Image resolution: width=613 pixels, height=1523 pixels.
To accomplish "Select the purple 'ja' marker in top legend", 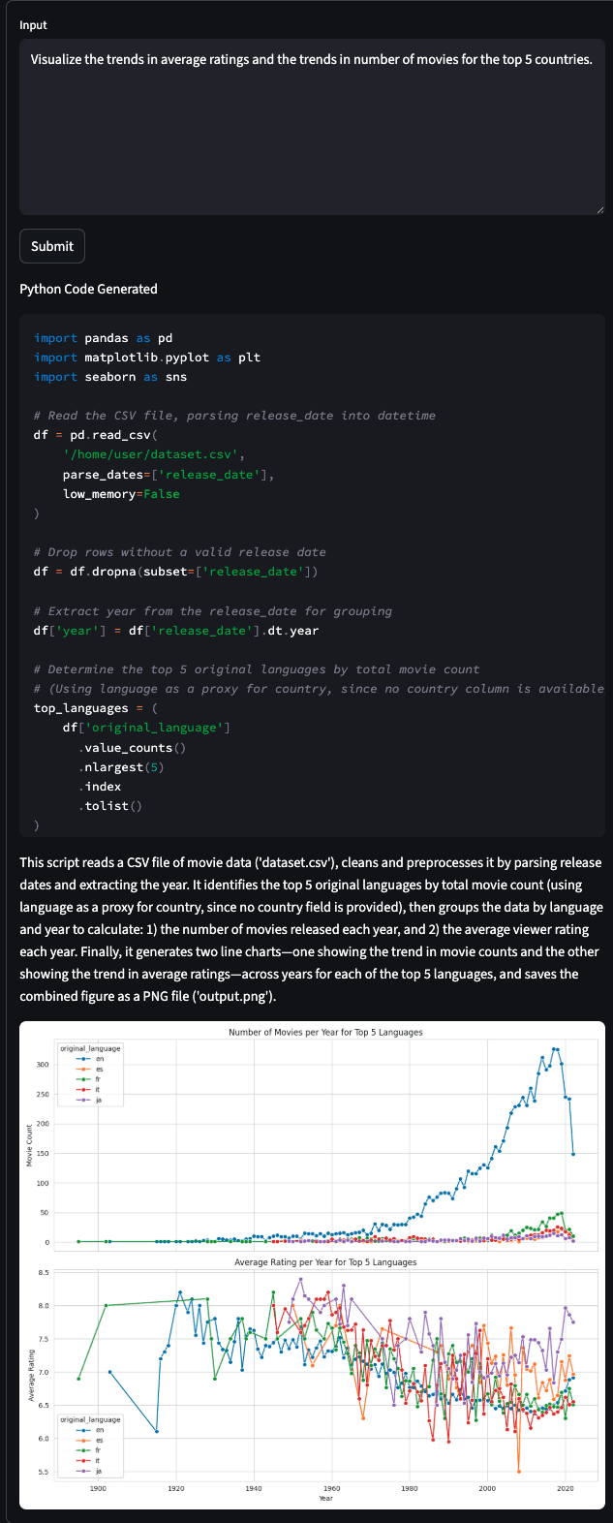I will point(82,1100).
